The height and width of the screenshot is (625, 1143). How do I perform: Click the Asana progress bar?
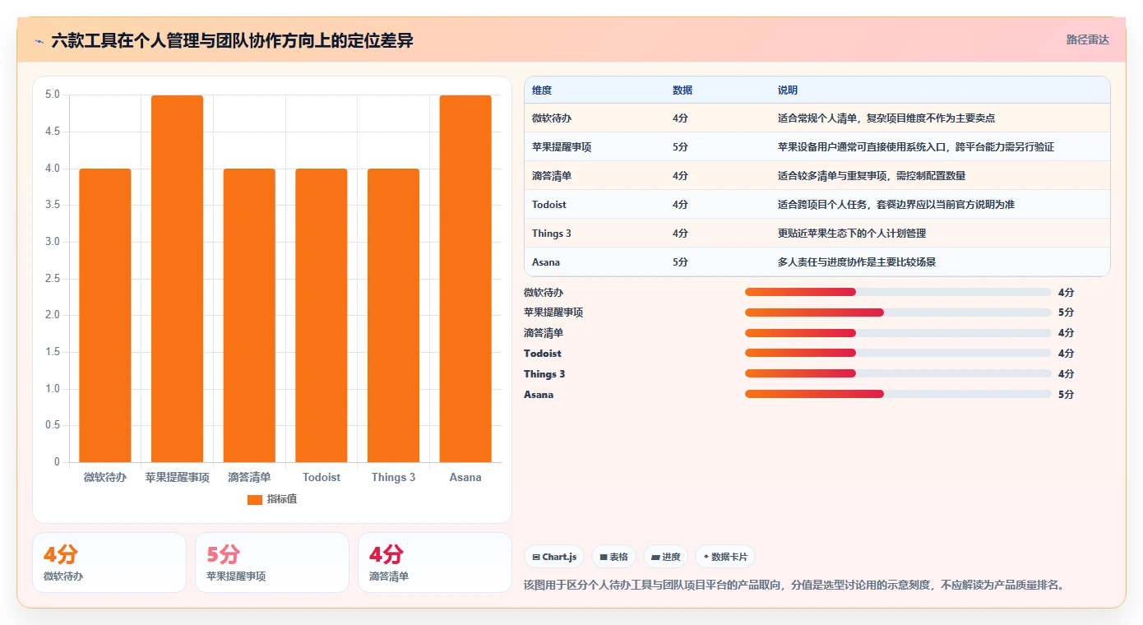898,395
